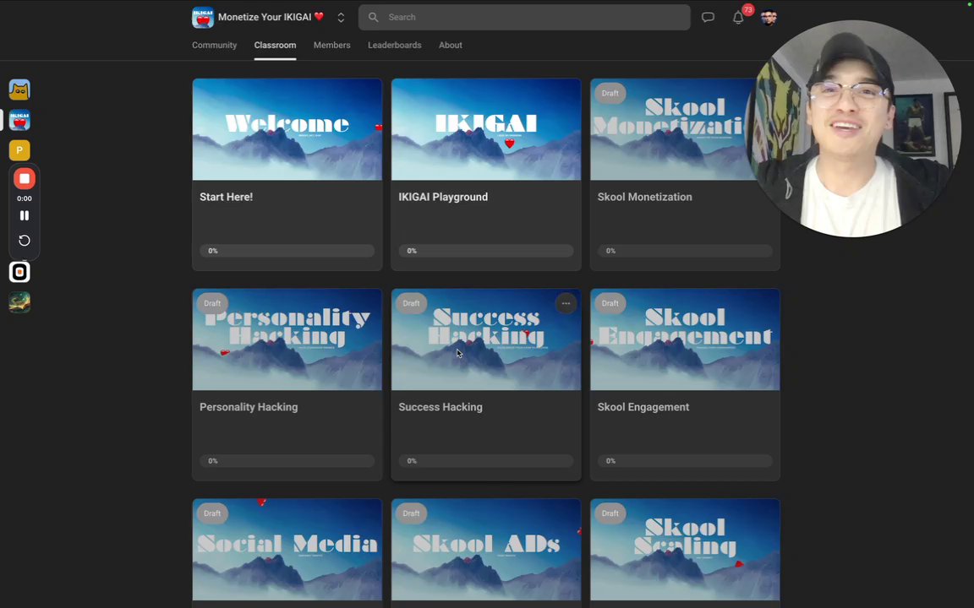The height and width of the screenshot is (608, 974).
Task: Open the Social Media course thumbnail
Action: pos(287,550)
